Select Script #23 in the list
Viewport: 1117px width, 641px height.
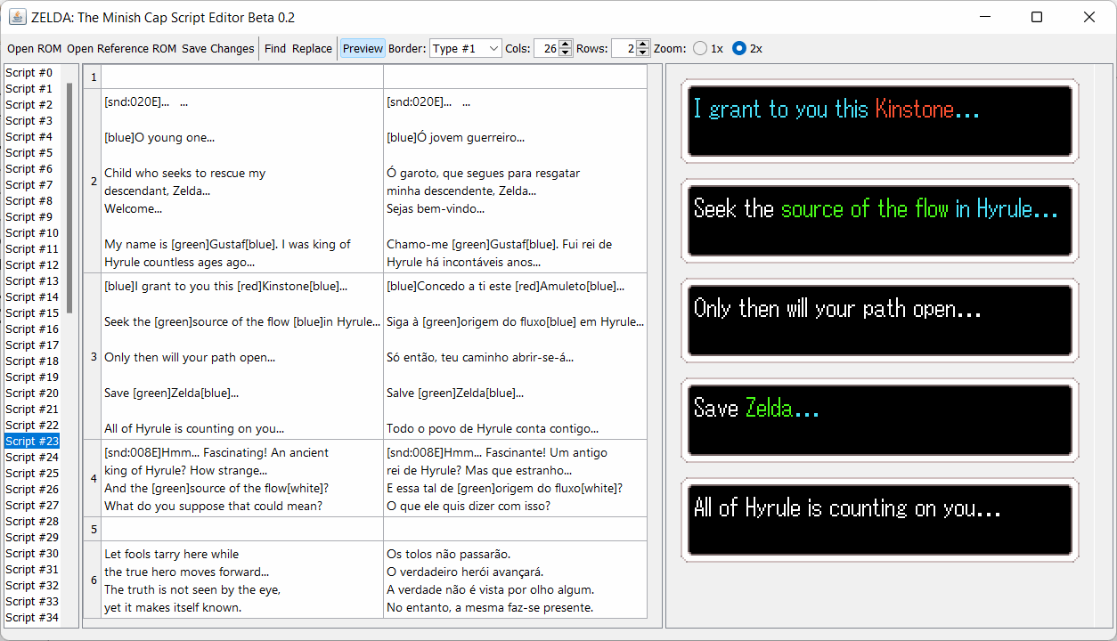(x=32, y=442)
